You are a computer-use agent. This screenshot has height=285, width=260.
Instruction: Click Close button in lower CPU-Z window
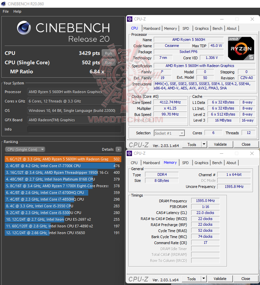click(246, 279)
